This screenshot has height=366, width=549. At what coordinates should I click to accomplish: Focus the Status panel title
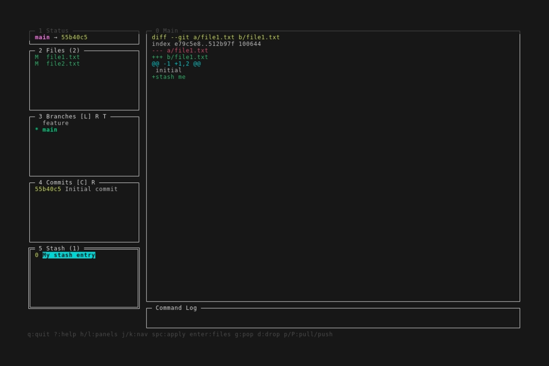coord(54,31)
